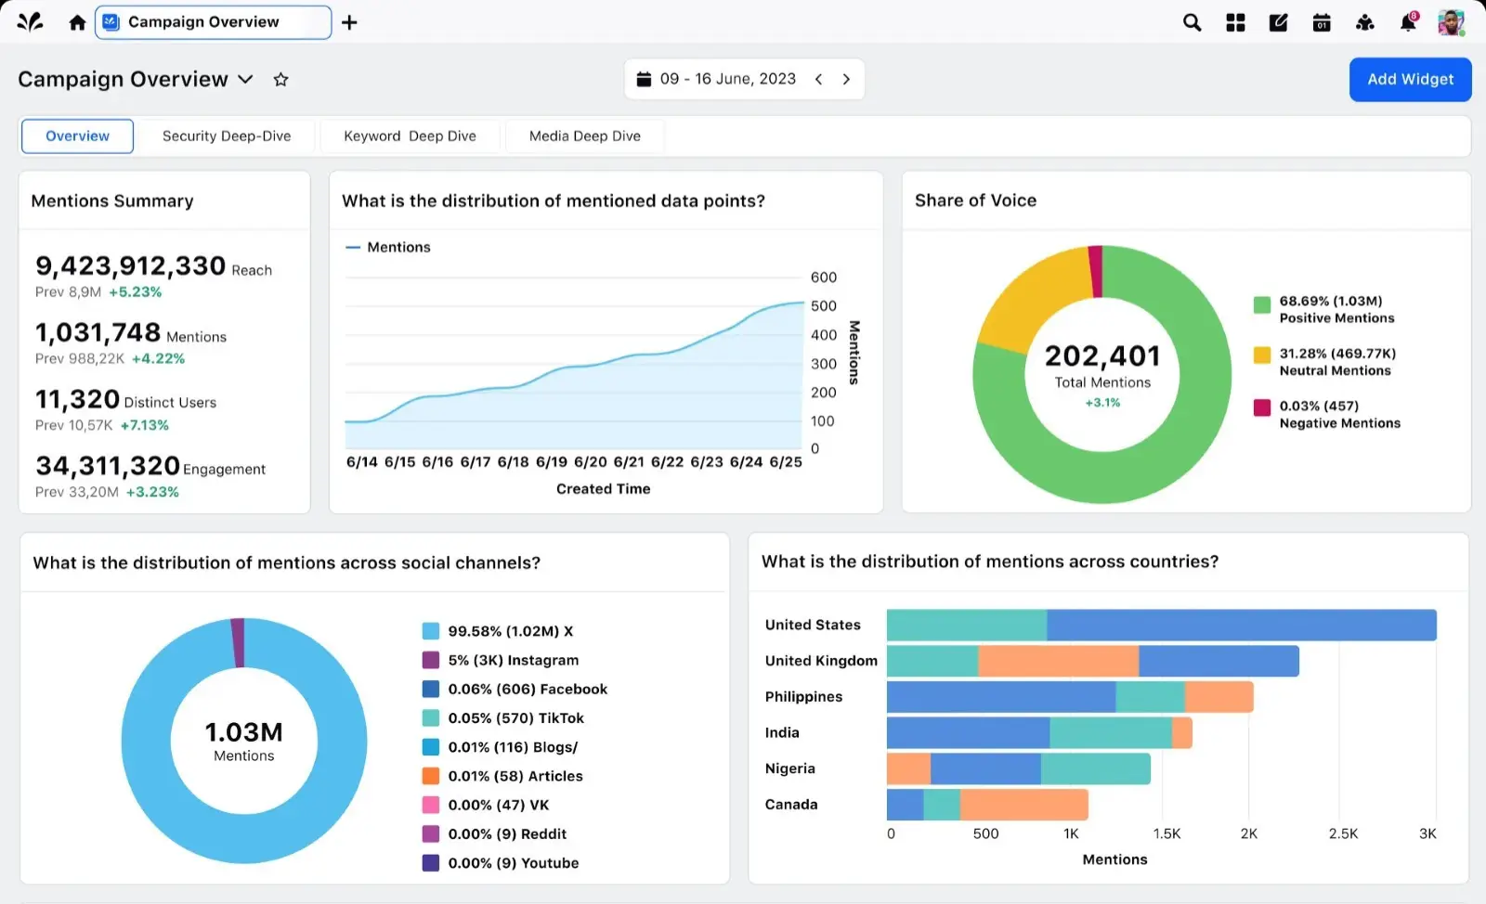Click the +5.23% reach change
Screen dimensions: 1486x904
pyautogui.click(x=135, y=291)
